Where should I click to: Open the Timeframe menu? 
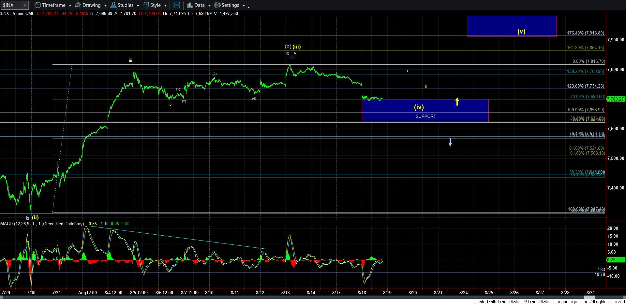click(x=53, y=5)
